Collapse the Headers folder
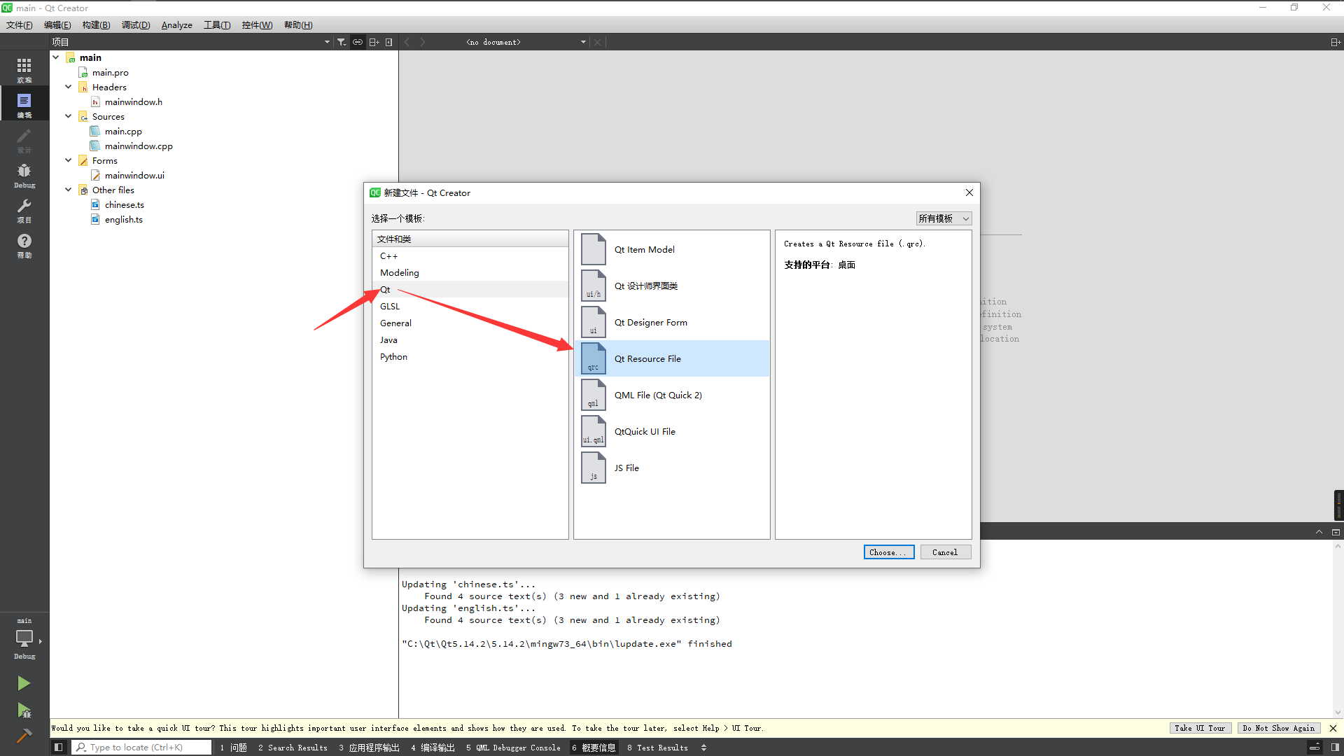Image resolution: width=1344 pixels, height=756 pixels. pyautogui.click(x=69, y=87)
